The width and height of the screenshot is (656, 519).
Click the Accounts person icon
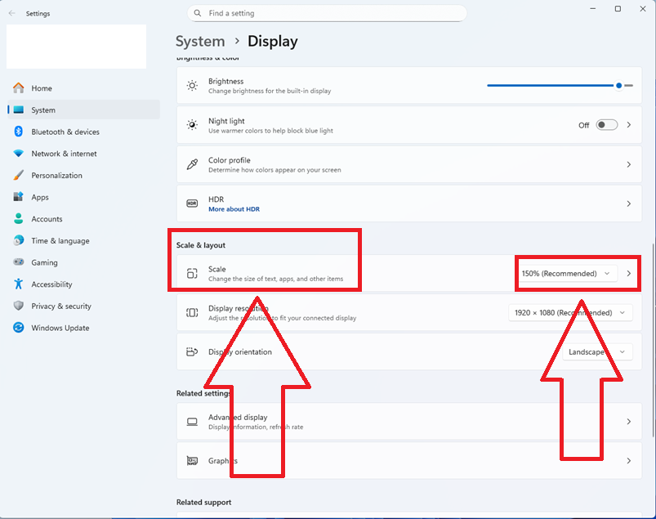coord(19,218)
